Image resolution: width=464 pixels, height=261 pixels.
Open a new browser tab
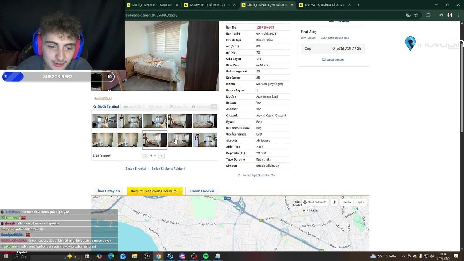[x=358, y=5]
